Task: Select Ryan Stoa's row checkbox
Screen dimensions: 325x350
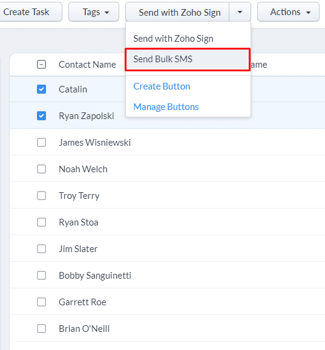Action: [x=41, y=222]
